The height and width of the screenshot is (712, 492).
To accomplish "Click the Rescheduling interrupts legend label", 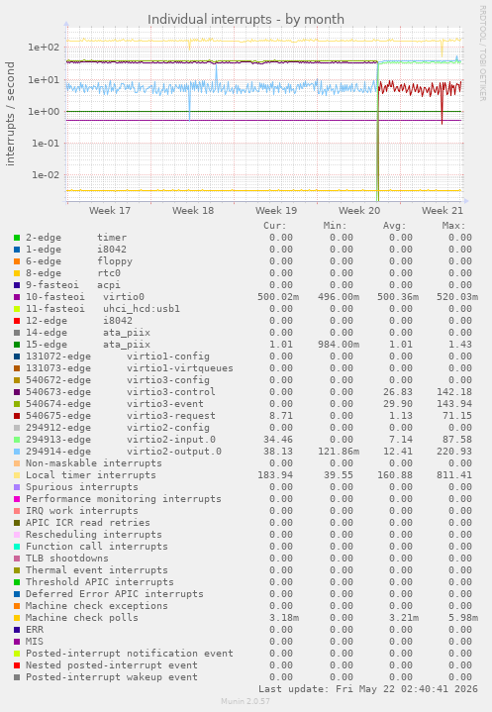I will click(93, 535).
